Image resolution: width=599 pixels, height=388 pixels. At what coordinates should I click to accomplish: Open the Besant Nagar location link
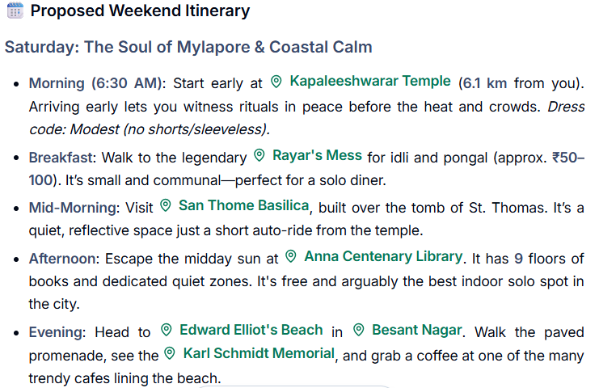pyautogui.click(x=417, y=330)
